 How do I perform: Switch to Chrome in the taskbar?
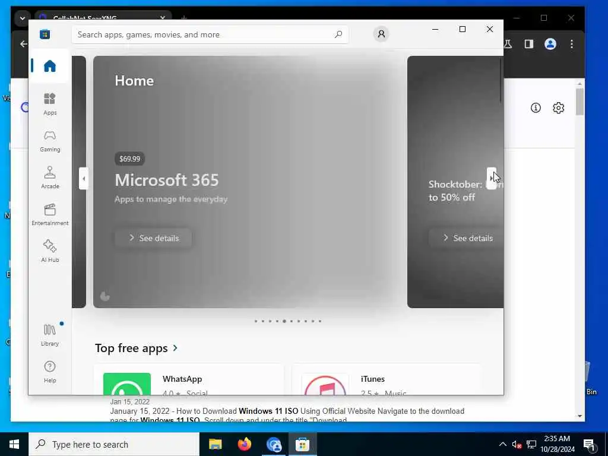(274, 444)
